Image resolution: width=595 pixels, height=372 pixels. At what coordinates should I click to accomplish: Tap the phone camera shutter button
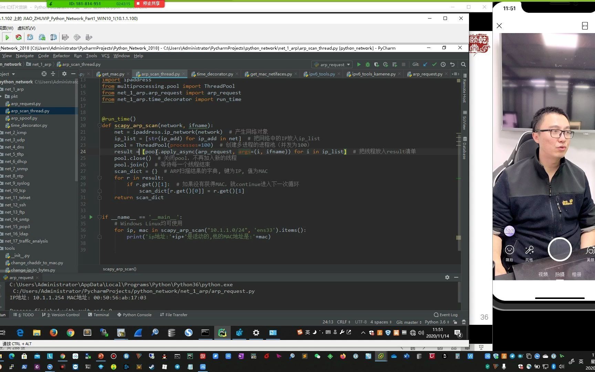[x=560, y=249]
